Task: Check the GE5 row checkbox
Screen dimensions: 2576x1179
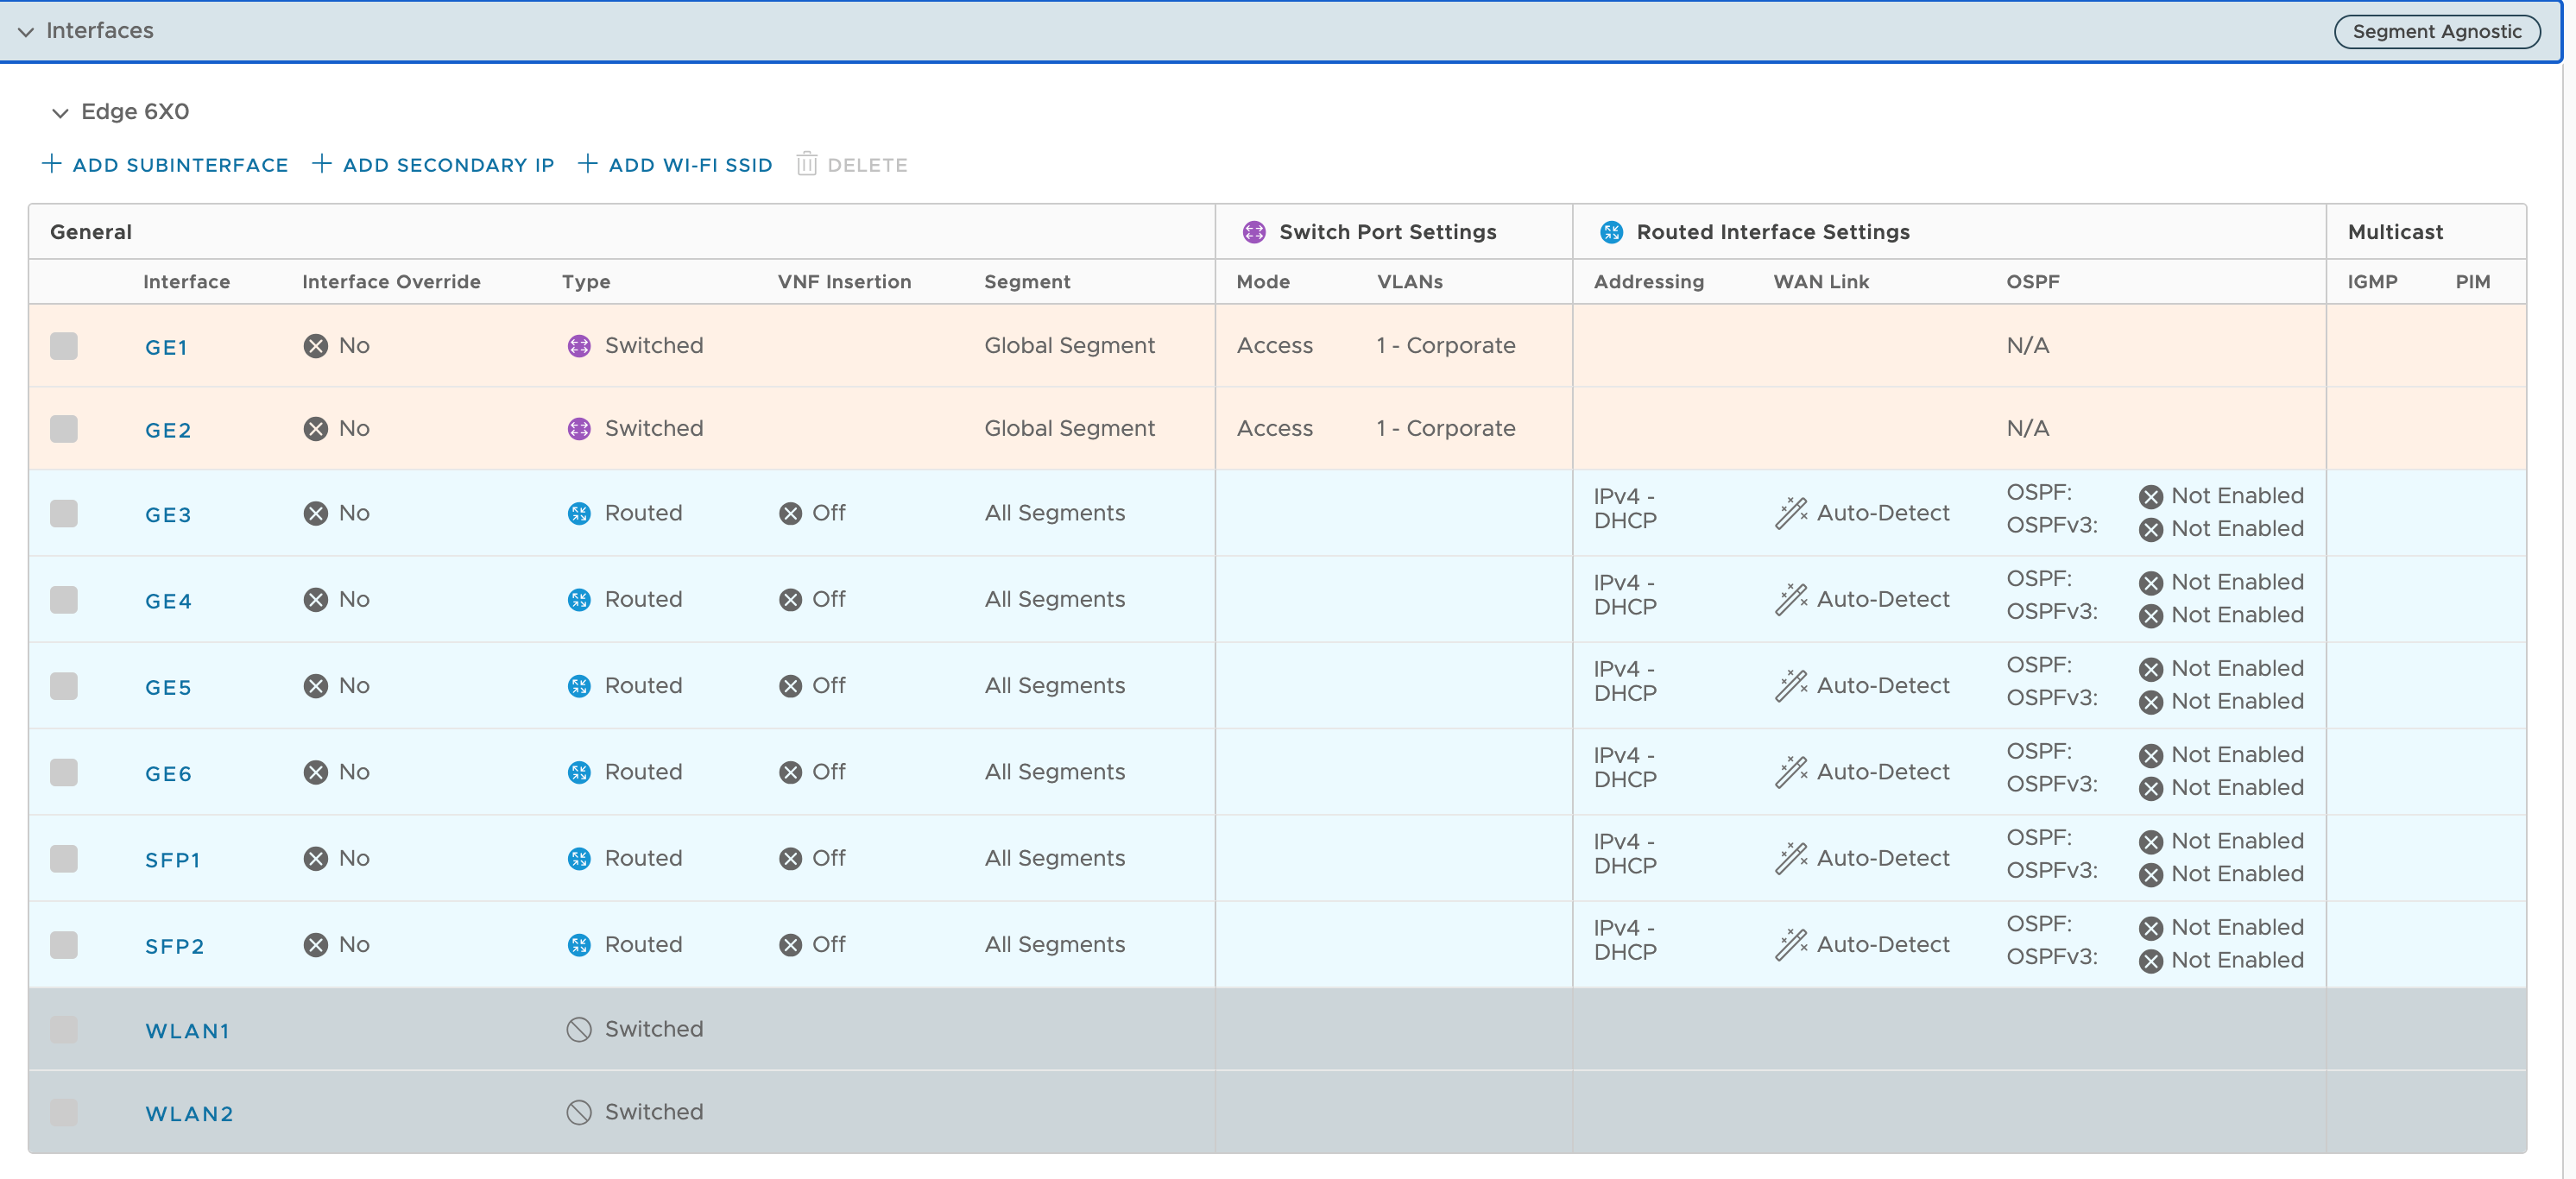Action: (64, 686)
